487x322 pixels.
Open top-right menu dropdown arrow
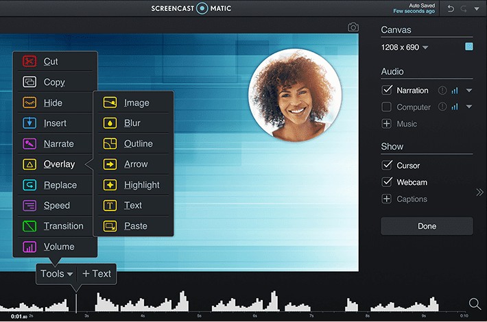pyautogui.click(x=477, y=9)
